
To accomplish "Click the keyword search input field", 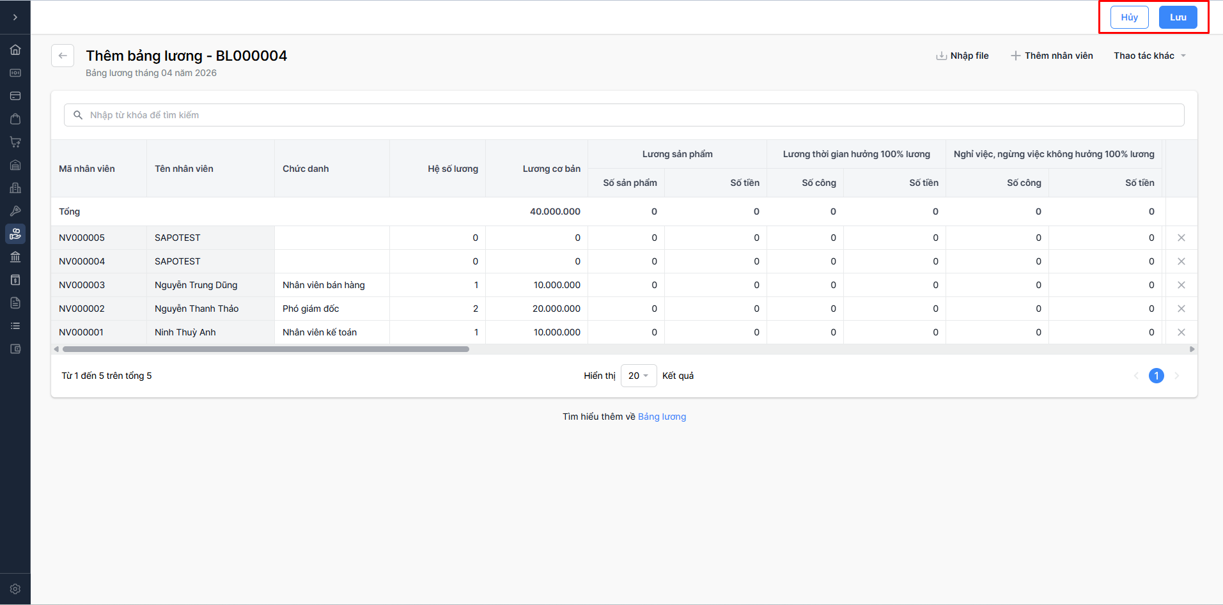I will pos(624,115).
